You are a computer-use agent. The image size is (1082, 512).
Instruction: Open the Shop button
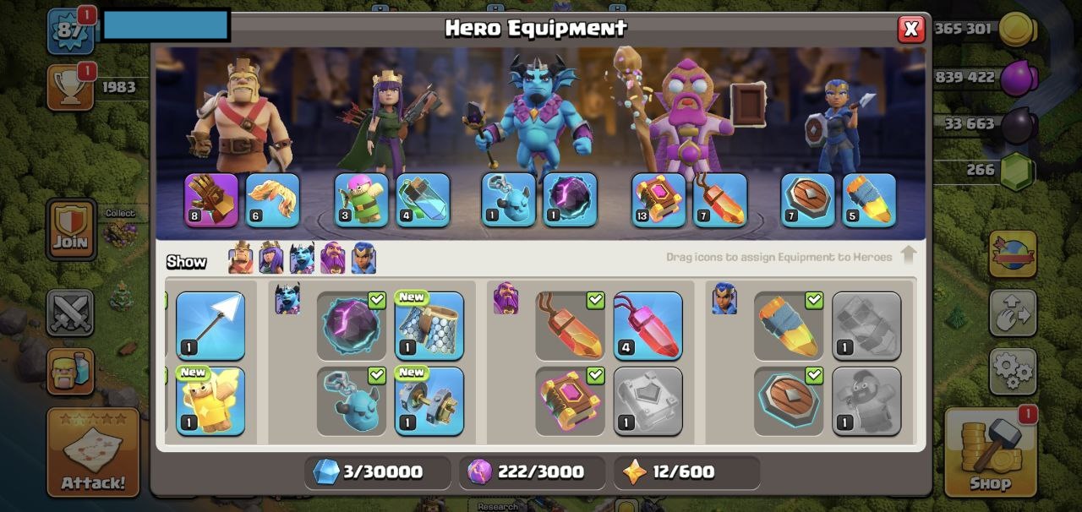tap(991, 452)
